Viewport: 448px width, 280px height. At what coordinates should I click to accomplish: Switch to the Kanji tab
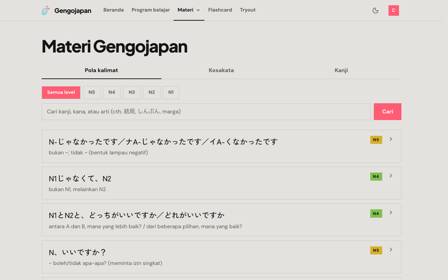coord(341,70)
